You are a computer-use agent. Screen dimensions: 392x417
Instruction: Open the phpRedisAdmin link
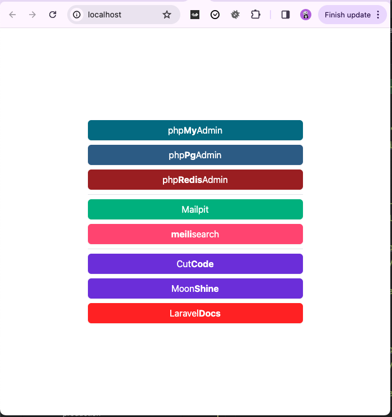tap(195, 180)
